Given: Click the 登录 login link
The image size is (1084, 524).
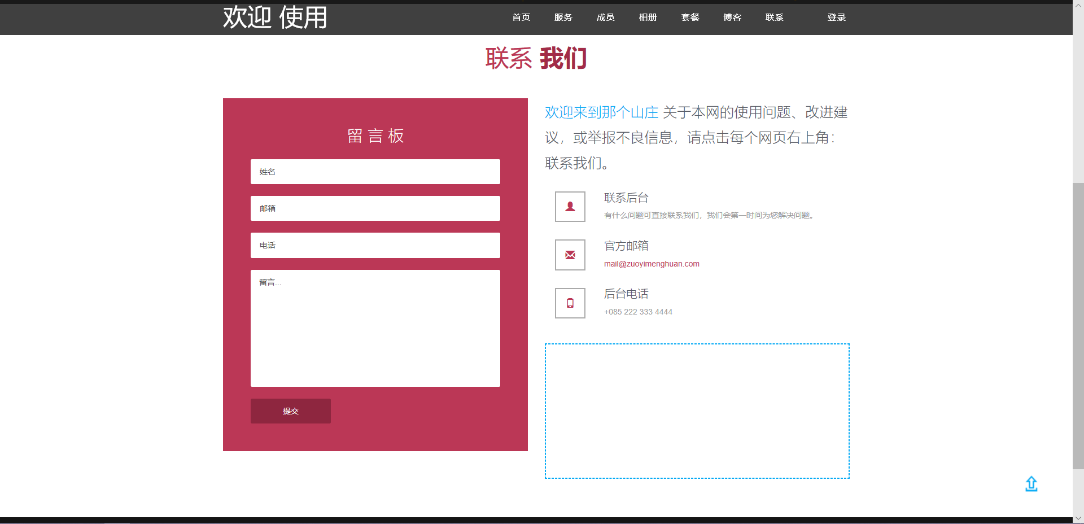Looking at the screenshot, I should click(x=836, y=18).
